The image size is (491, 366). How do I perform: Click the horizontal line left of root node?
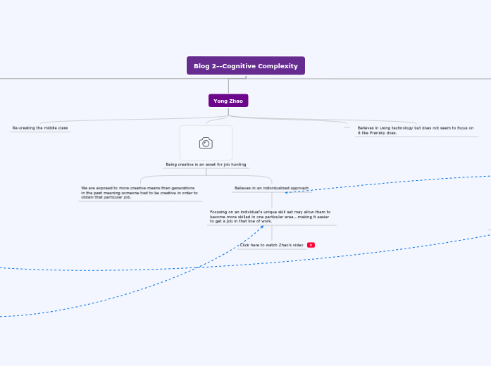coord(92,78)
